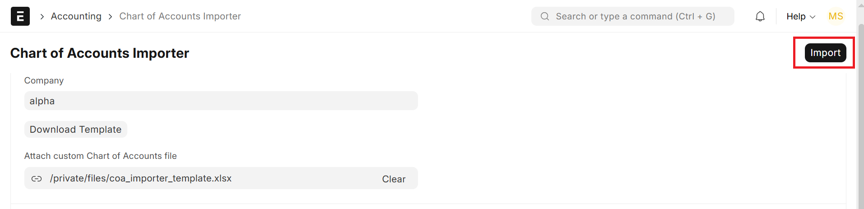Viewport: 864px width, 209px height.
Task: Click the ERPNext home logo icon
Action: [x=20, y=16]
